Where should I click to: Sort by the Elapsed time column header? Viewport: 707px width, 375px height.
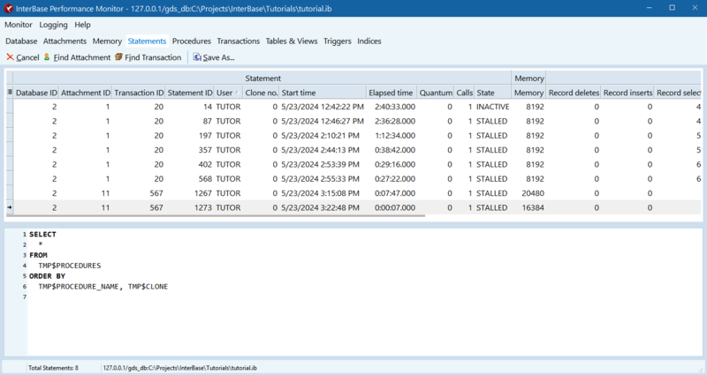392,93
